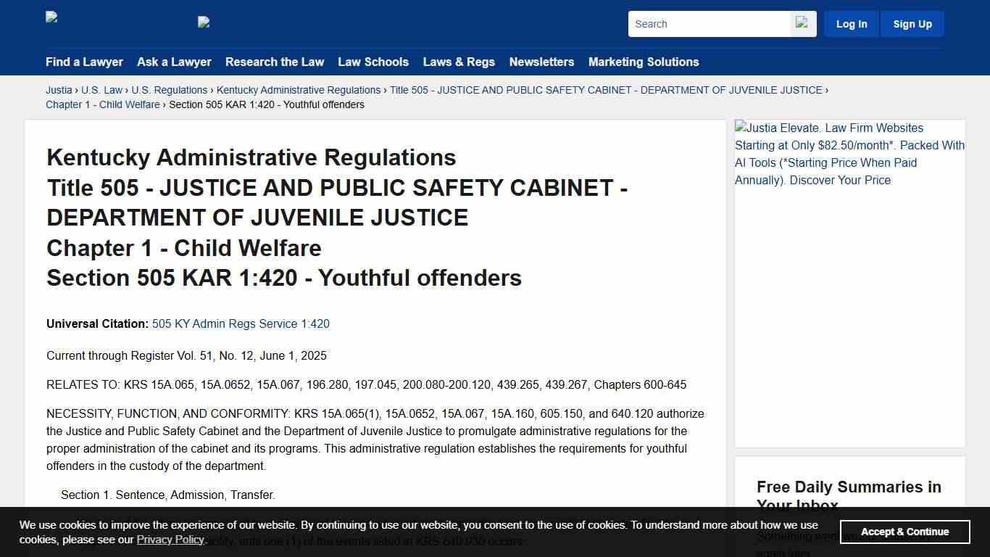The width and height of the screenshot is (990, 557).
Task: Follow the U.S. Regulations breadcrumb link
Action: click(x=170, y=90)
